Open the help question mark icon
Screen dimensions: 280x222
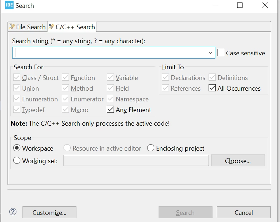(x=13, y=212)
